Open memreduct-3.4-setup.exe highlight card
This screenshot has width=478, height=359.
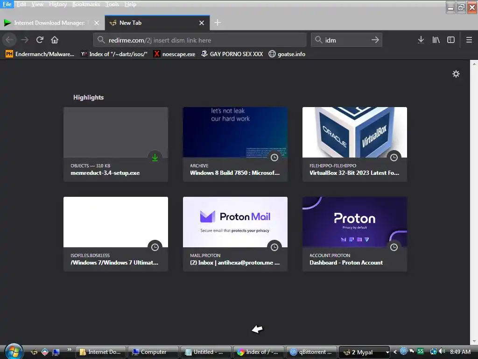pos(116,144)
